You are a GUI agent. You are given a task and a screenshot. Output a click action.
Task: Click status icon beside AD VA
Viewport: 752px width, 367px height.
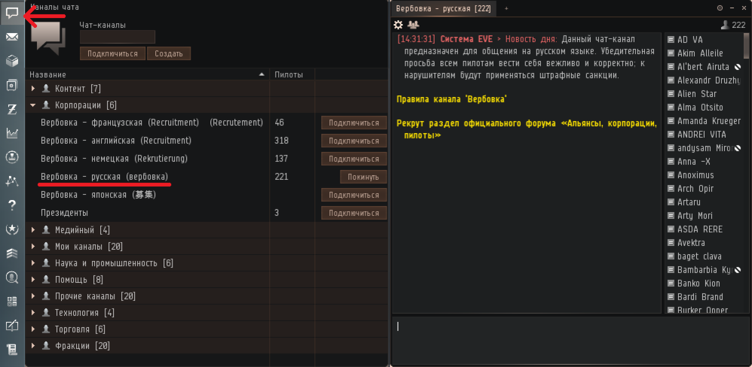click(x=671, y=40)
